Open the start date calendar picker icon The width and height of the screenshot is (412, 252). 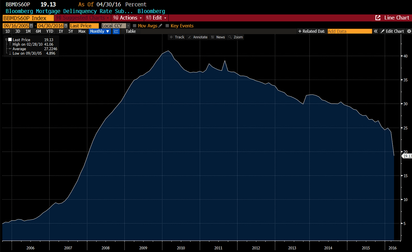[x=31, y=26]
